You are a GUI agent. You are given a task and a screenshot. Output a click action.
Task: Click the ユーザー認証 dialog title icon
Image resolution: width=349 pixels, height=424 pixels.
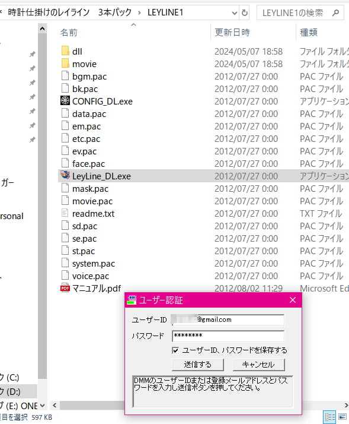point(132,300)
